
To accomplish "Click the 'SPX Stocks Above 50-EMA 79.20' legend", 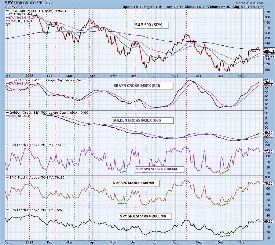I will pos(35,178).
